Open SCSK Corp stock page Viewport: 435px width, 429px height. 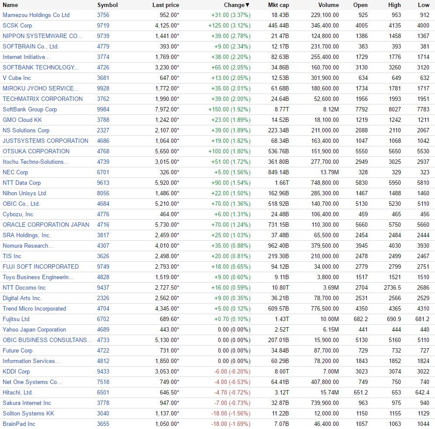tap(17, 25)
